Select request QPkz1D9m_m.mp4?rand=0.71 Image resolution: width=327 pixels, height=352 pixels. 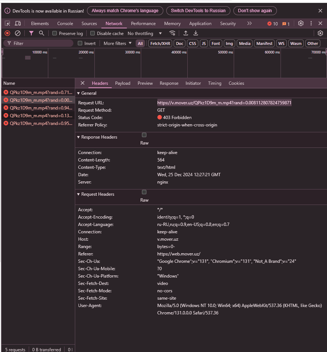(x=38, y=92)
